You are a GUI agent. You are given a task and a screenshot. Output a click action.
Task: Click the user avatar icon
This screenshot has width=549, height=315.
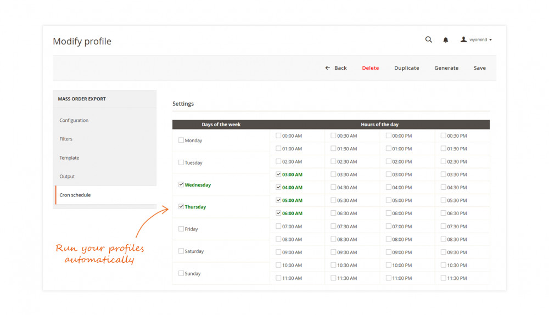click(463, 40)
